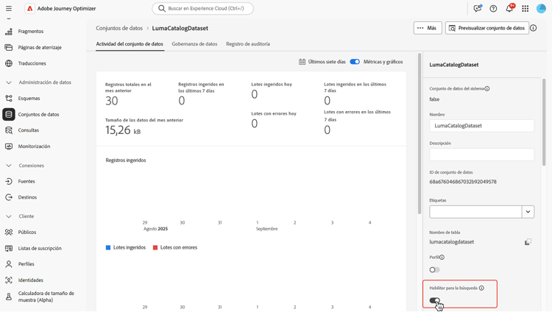552x312 pixels.
Task: Toggle Habilitar para la búsqueda switch
Action: (434, 300)
